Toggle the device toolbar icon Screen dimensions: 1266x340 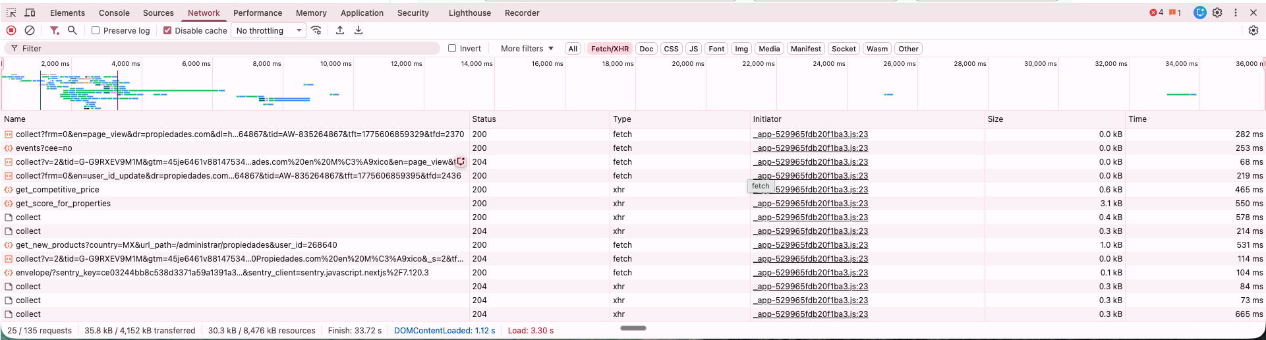pos(30,13)
